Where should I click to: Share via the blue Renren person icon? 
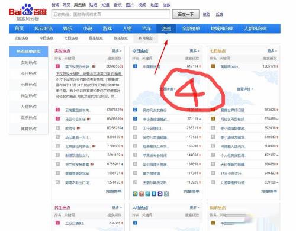[154, 194]
